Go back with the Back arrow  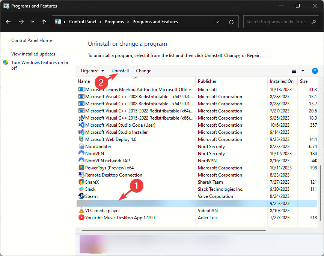pos(8,22)
